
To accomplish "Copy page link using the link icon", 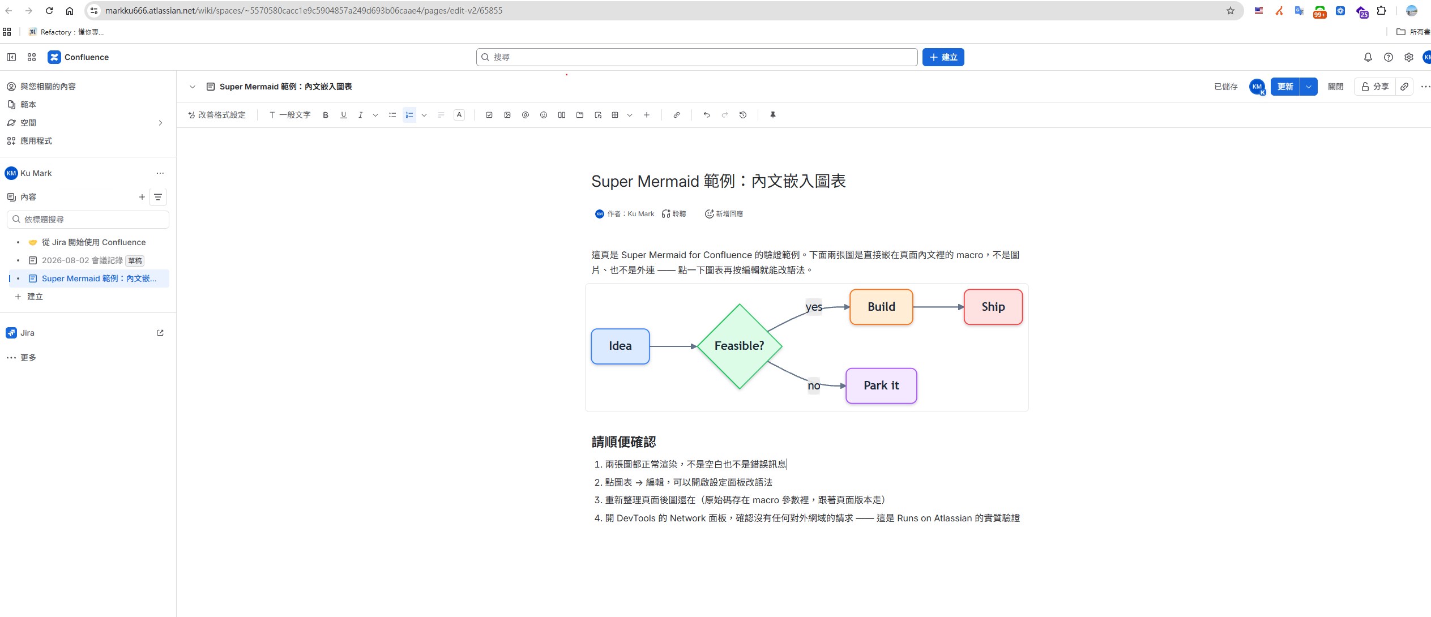I will 1404,87.
